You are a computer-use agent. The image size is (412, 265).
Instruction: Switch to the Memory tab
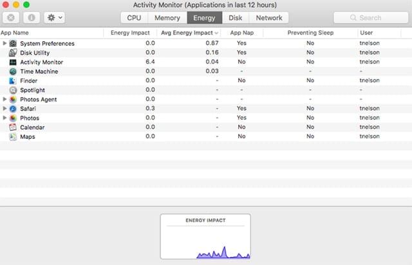click(x=167, y=18)
